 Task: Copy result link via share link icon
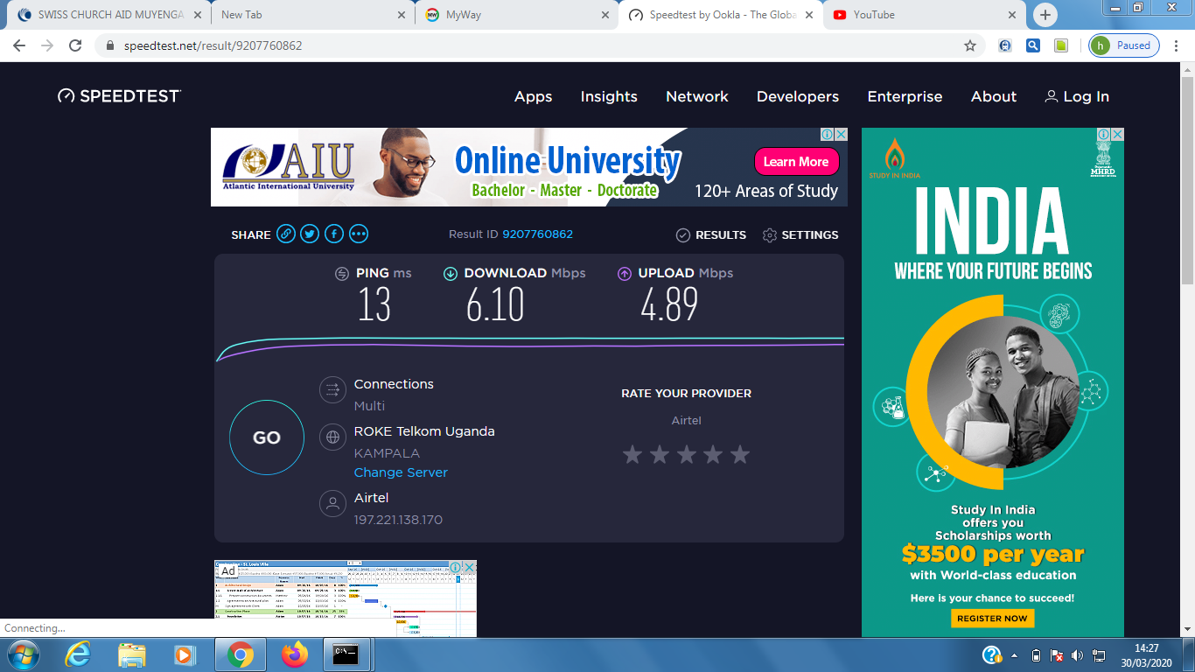(285, 234)
